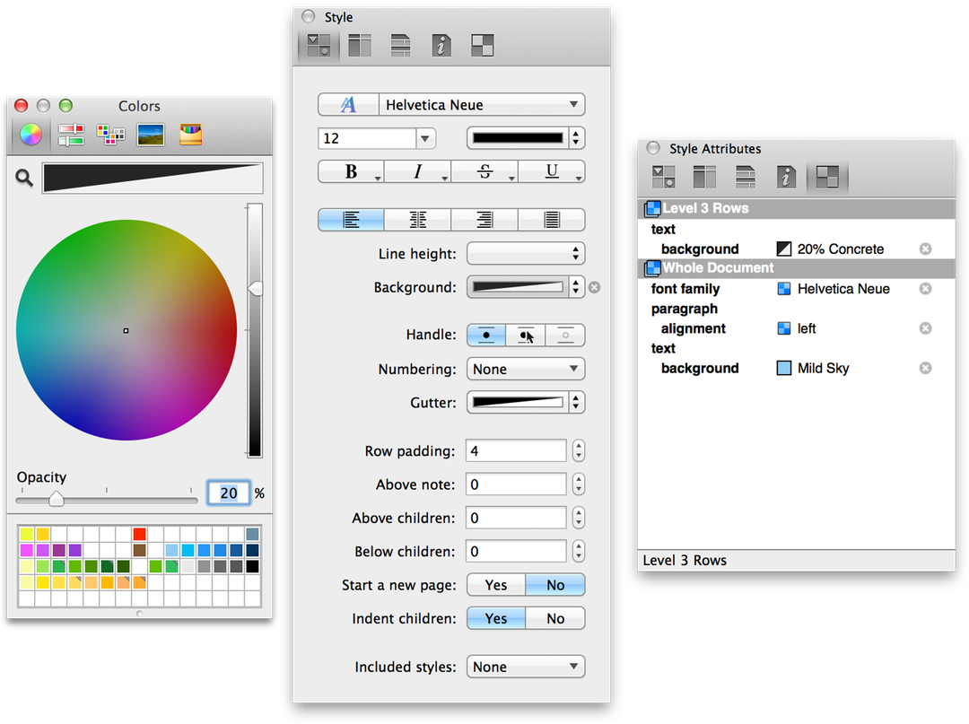969x724 pixels.
Task: Open info tab in Style Attributes window
Action: (786, 177)
